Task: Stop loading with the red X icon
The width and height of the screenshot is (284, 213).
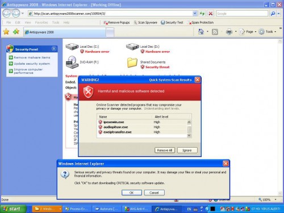Action: (x=211, y=14)
